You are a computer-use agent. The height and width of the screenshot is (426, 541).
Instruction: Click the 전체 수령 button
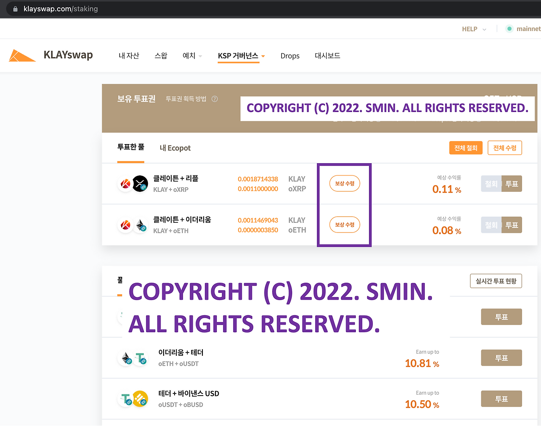coord(505,148)
